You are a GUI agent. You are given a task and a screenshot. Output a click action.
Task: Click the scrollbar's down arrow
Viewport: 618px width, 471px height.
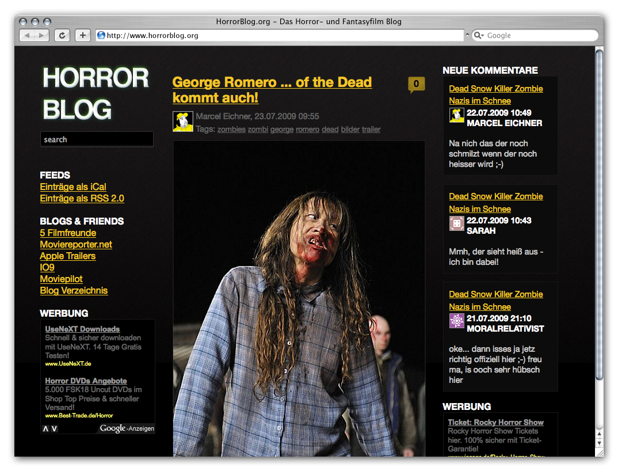599,443
